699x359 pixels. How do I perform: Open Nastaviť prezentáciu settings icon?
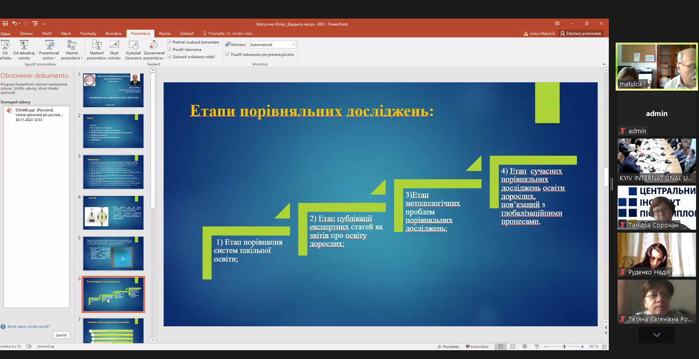pyautogui.click(x=97, y=45)
